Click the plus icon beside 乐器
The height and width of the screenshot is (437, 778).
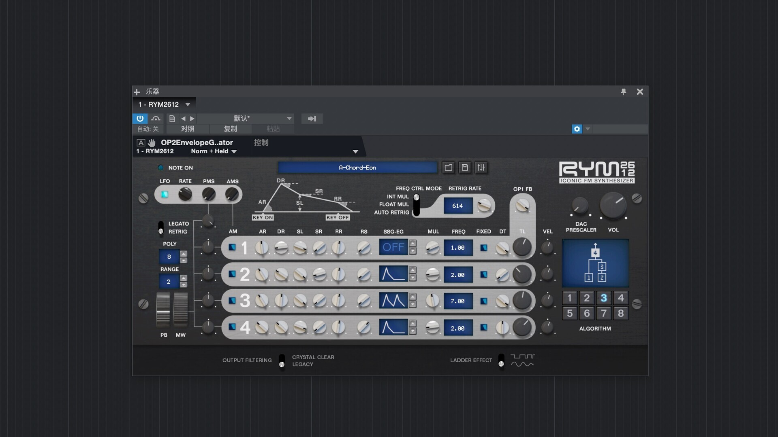(x=137, y=92)
